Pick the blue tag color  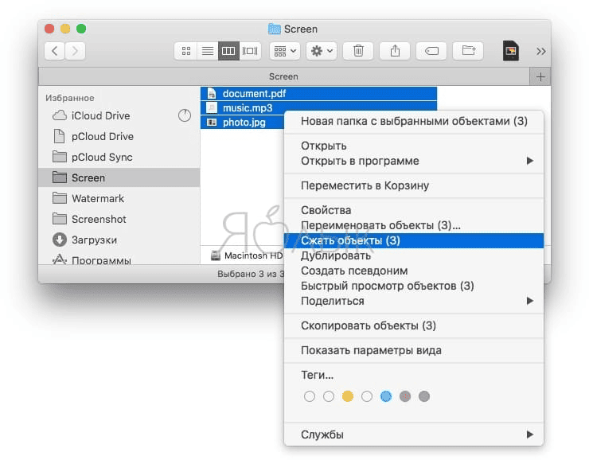pyautogui.click(x=386, y=396)
